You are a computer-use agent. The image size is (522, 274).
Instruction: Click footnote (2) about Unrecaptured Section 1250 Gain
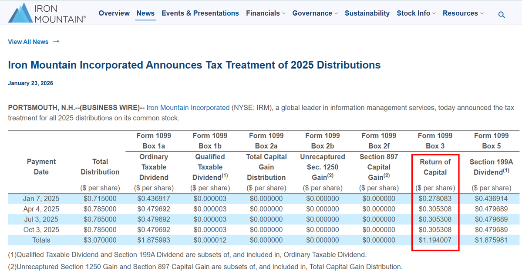pyautogui.click(x=205, y=267)
